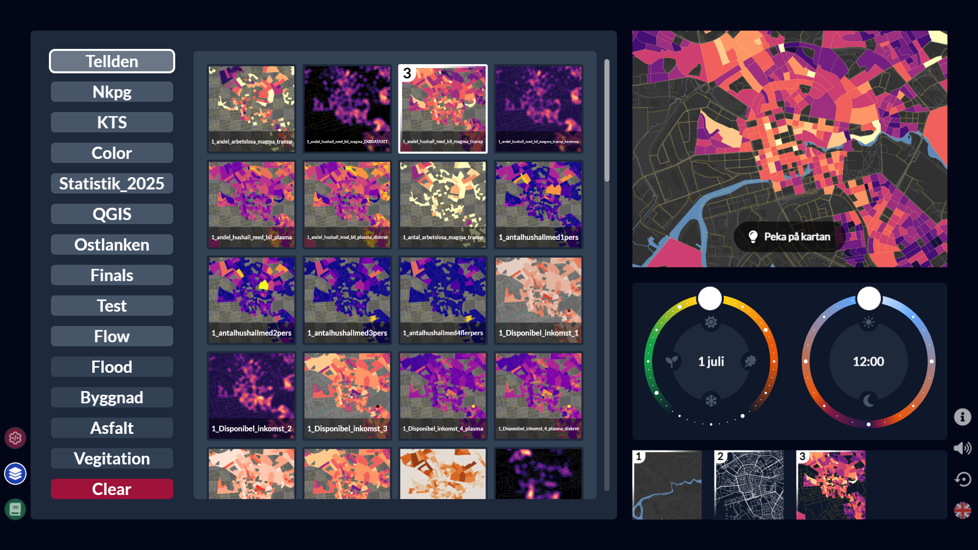The width and height of the screenshot is (978, 550).
Task: Open the green notebook icon
Action: click(x=15, y=509)
